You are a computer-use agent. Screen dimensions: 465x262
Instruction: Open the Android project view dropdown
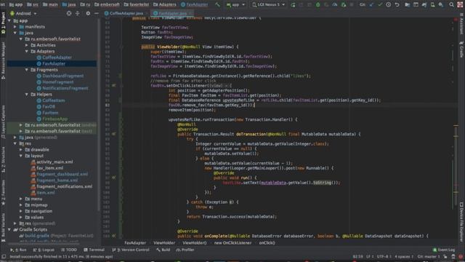point(23,13)
